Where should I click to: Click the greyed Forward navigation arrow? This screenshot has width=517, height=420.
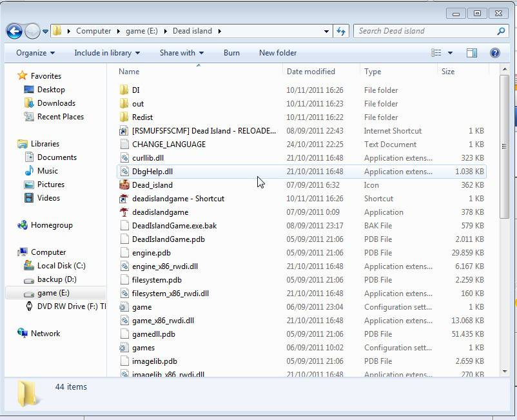pos(32,32)
